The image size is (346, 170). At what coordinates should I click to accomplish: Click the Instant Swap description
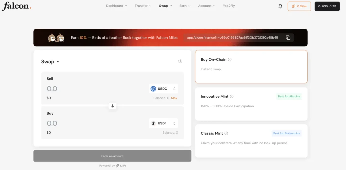(x=211, y=69)
